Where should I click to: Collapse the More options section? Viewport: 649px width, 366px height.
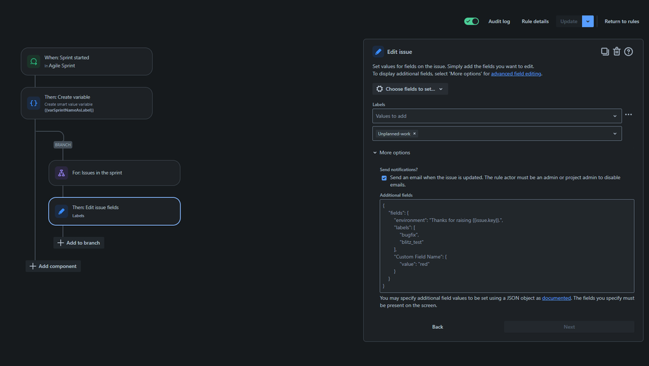[392, 152]
